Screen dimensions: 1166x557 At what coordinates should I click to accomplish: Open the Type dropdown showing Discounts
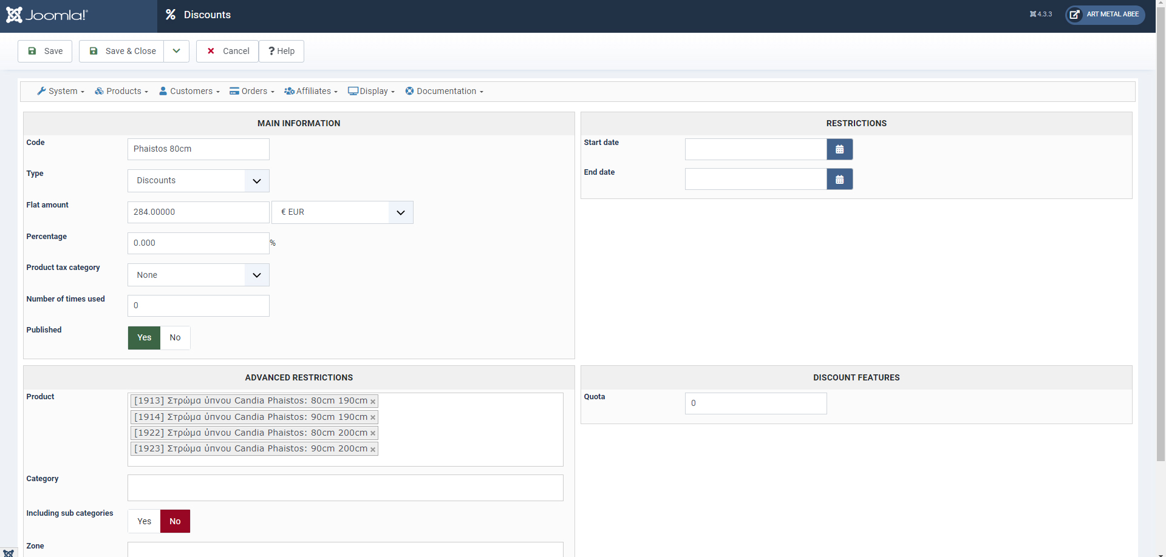pos(199,181)
